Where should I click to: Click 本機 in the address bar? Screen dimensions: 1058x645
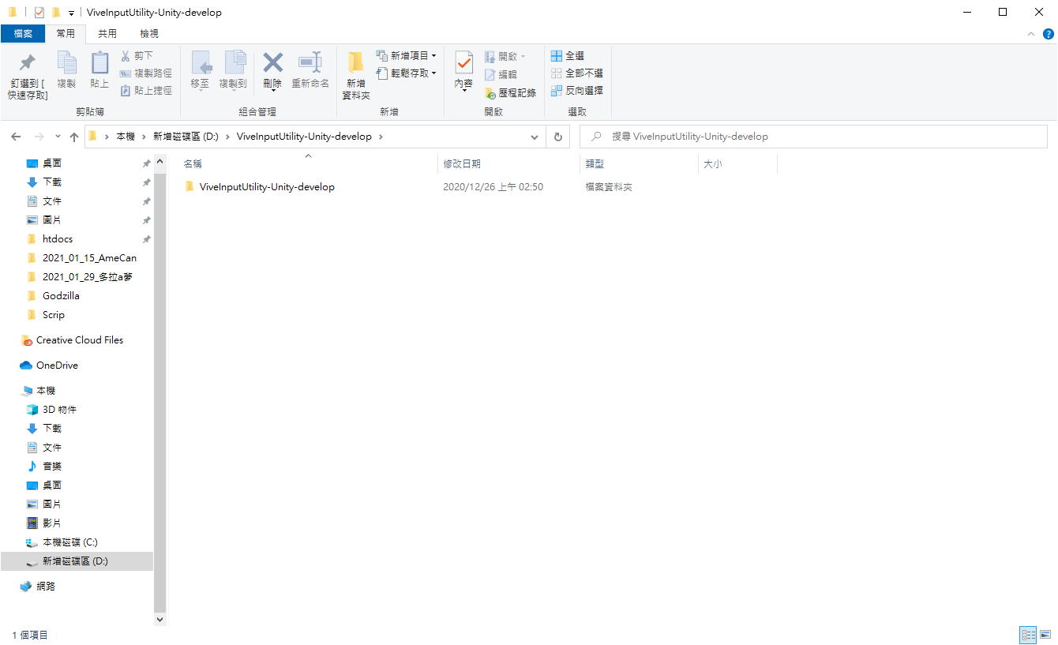tap(126, 137)
